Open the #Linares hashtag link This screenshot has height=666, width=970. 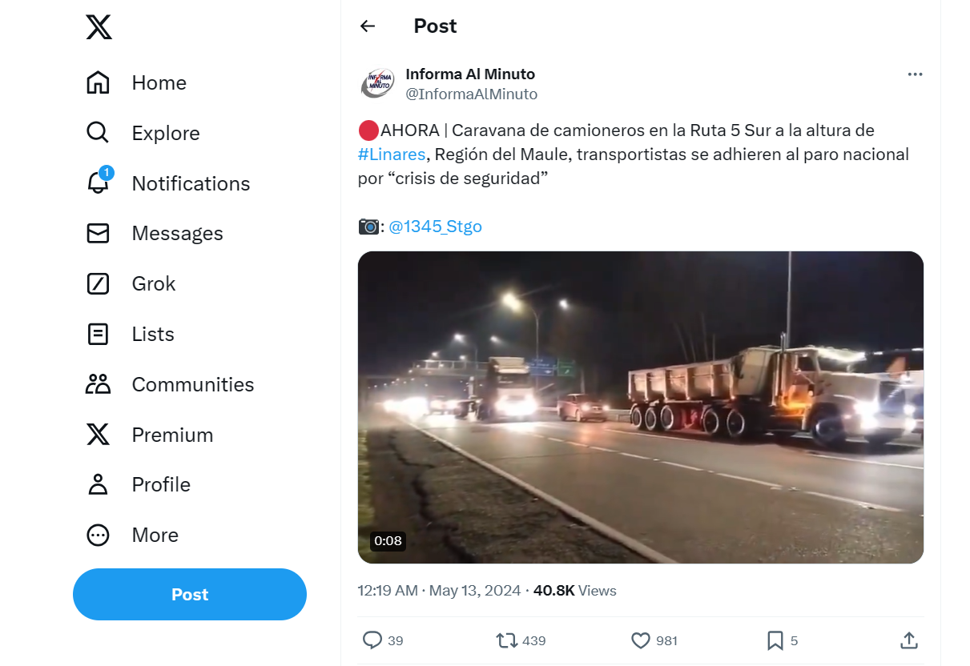[x=392, y=154]
